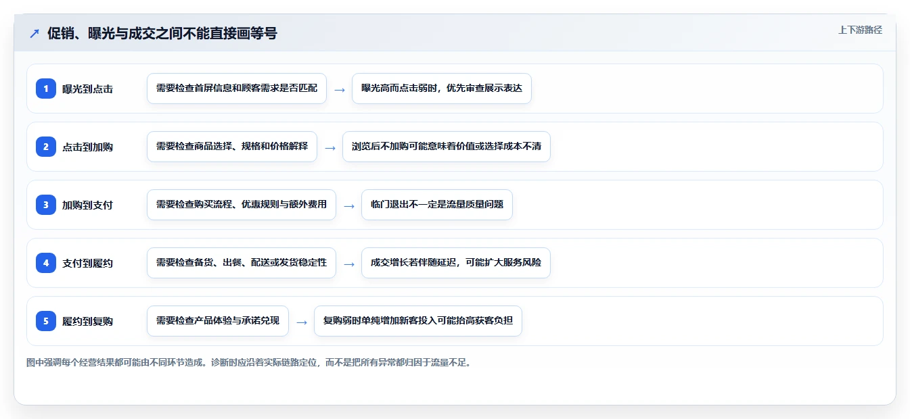Click the arrow in the 曝光到点击 row

click(340, 89)
